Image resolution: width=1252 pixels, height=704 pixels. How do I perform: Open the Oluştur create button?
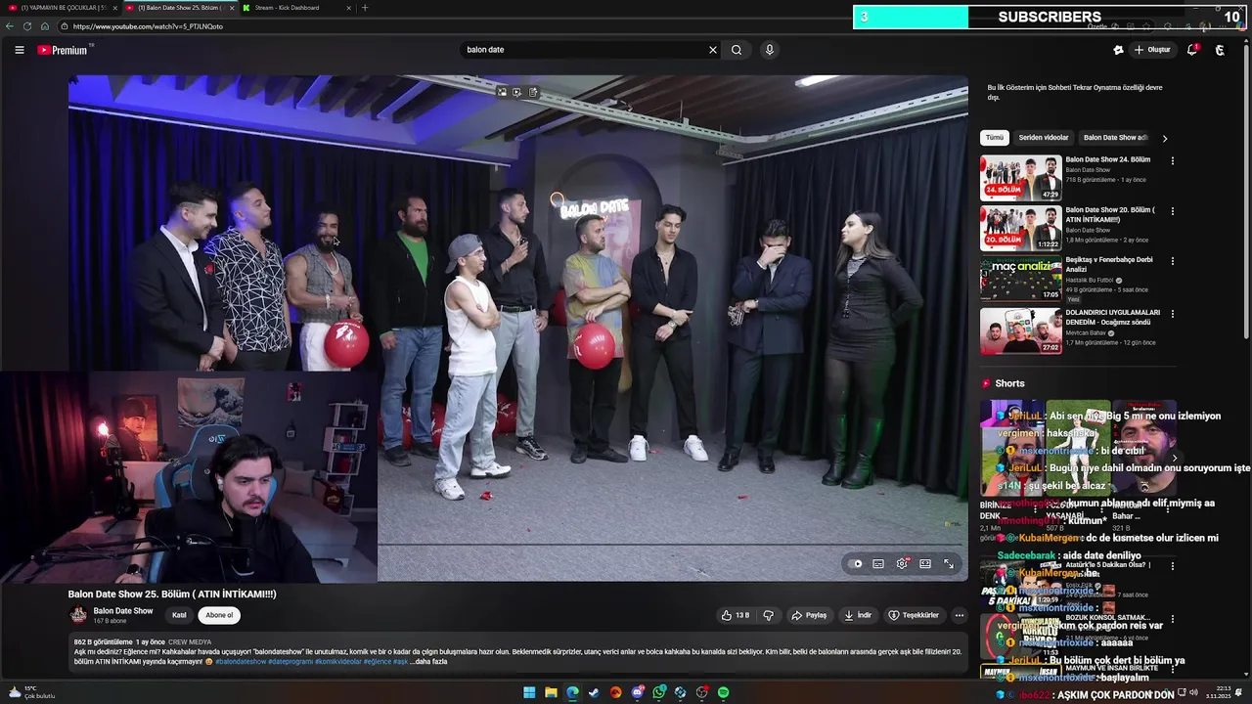click(x=1152, y=50)
